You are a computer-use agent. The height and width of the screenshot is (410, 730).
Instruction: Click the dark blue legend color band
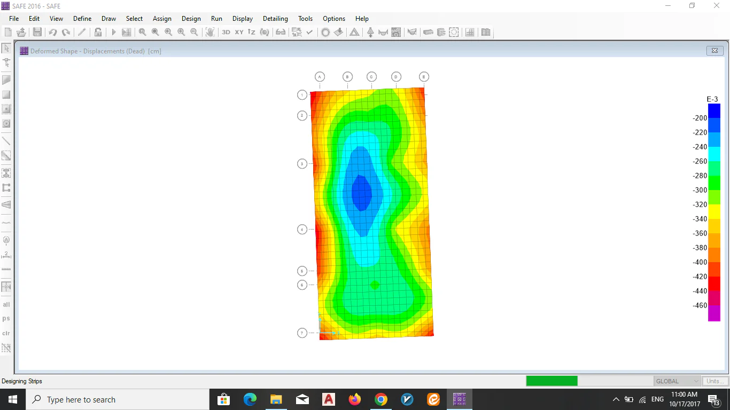(x=714, y=111)
